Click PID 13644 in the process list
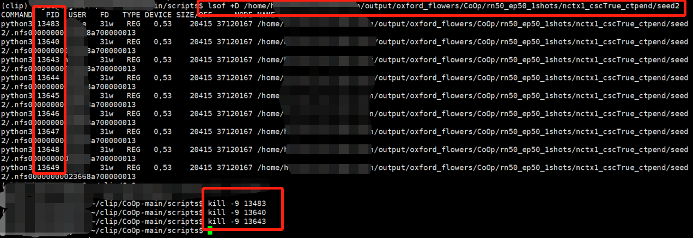 point(48,78)
